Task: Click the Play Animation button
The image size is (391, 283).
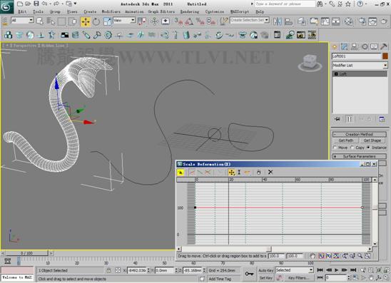Action: click(x=337, y=270)
